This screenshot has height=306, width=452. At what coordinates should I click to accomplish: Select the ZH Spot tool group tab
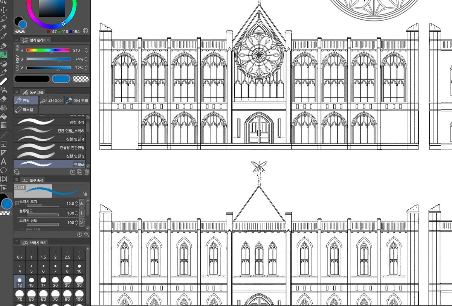[52, 100]
